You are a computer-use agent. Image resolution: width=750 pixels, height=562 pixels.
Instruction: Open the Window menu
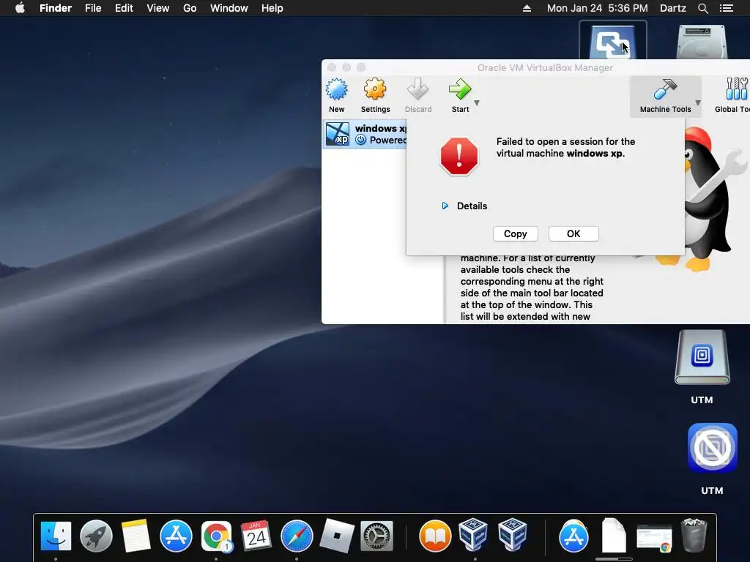click(x=229, y=8)
